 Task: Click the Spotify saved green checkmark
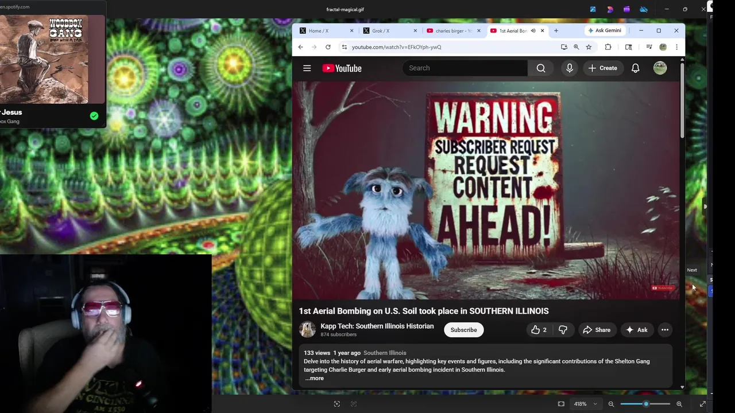pos(94,116)
